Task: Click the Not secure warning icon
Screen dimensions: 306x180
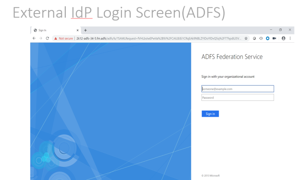Action: [x=55, y=38]
